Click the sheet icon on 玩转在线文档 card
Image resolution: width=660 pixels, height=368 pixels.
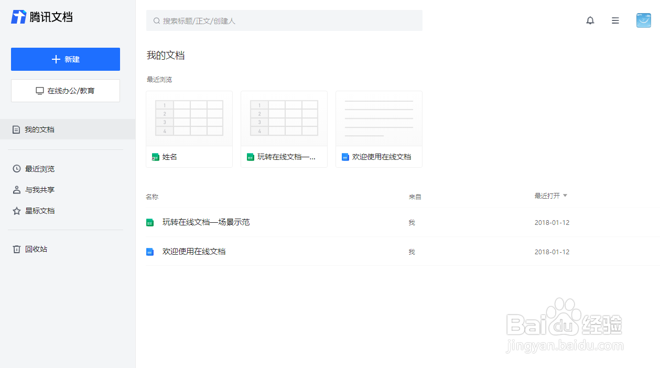250,157
